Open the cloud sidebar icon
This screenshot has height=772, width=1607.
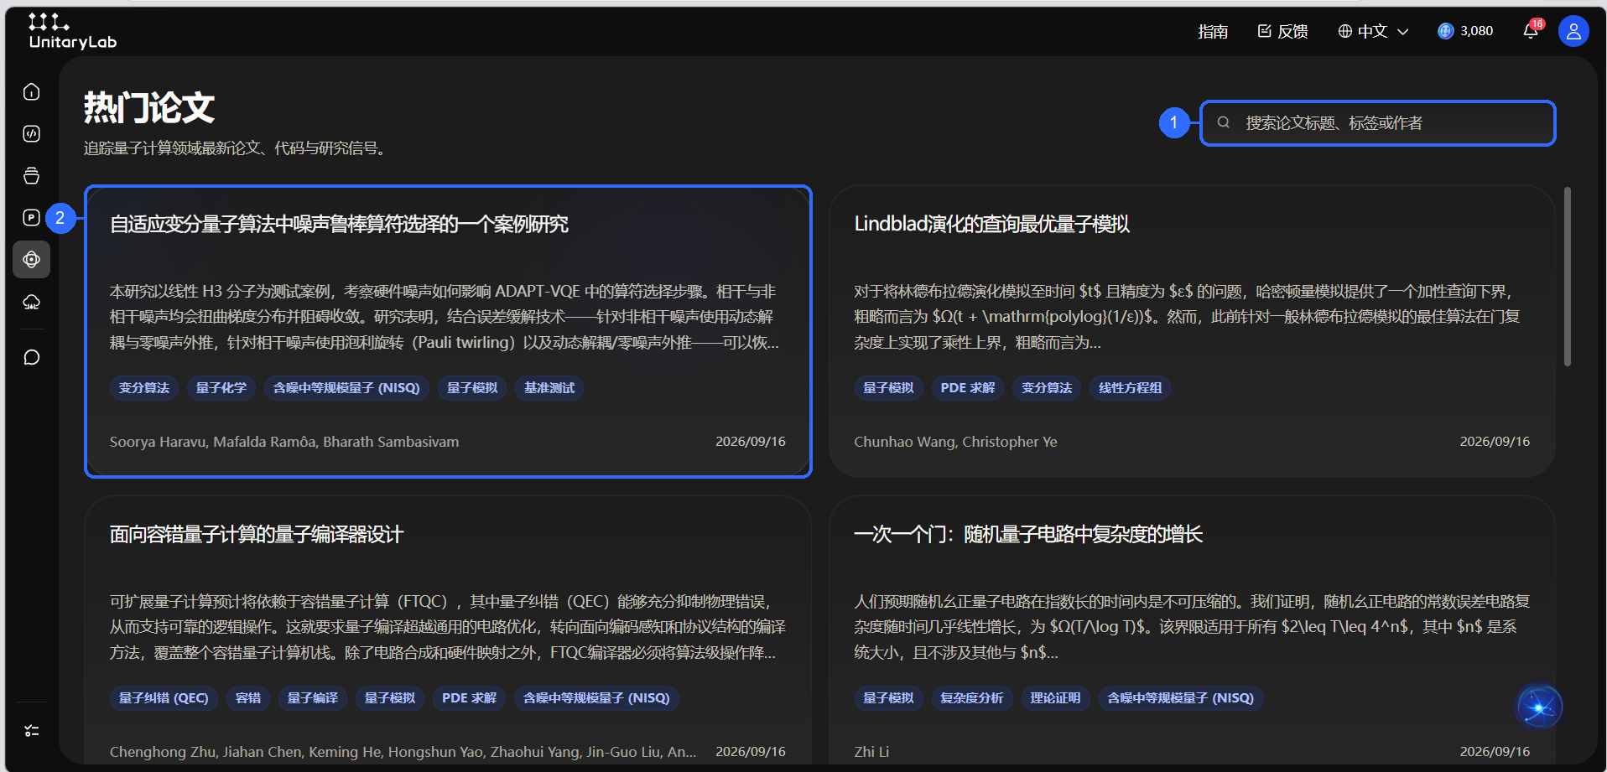(x=32, y=302)
